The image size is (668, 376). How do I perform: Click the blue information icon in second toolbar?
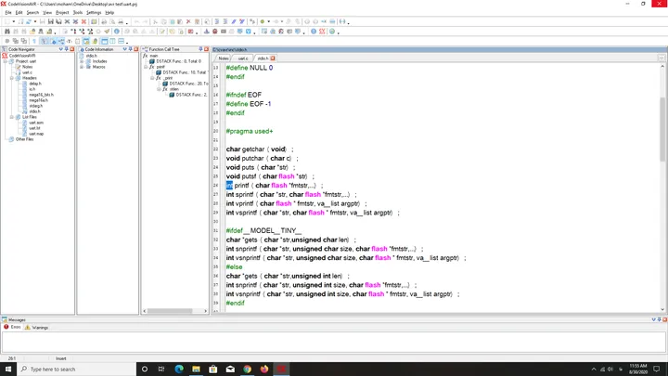point(116,32)
